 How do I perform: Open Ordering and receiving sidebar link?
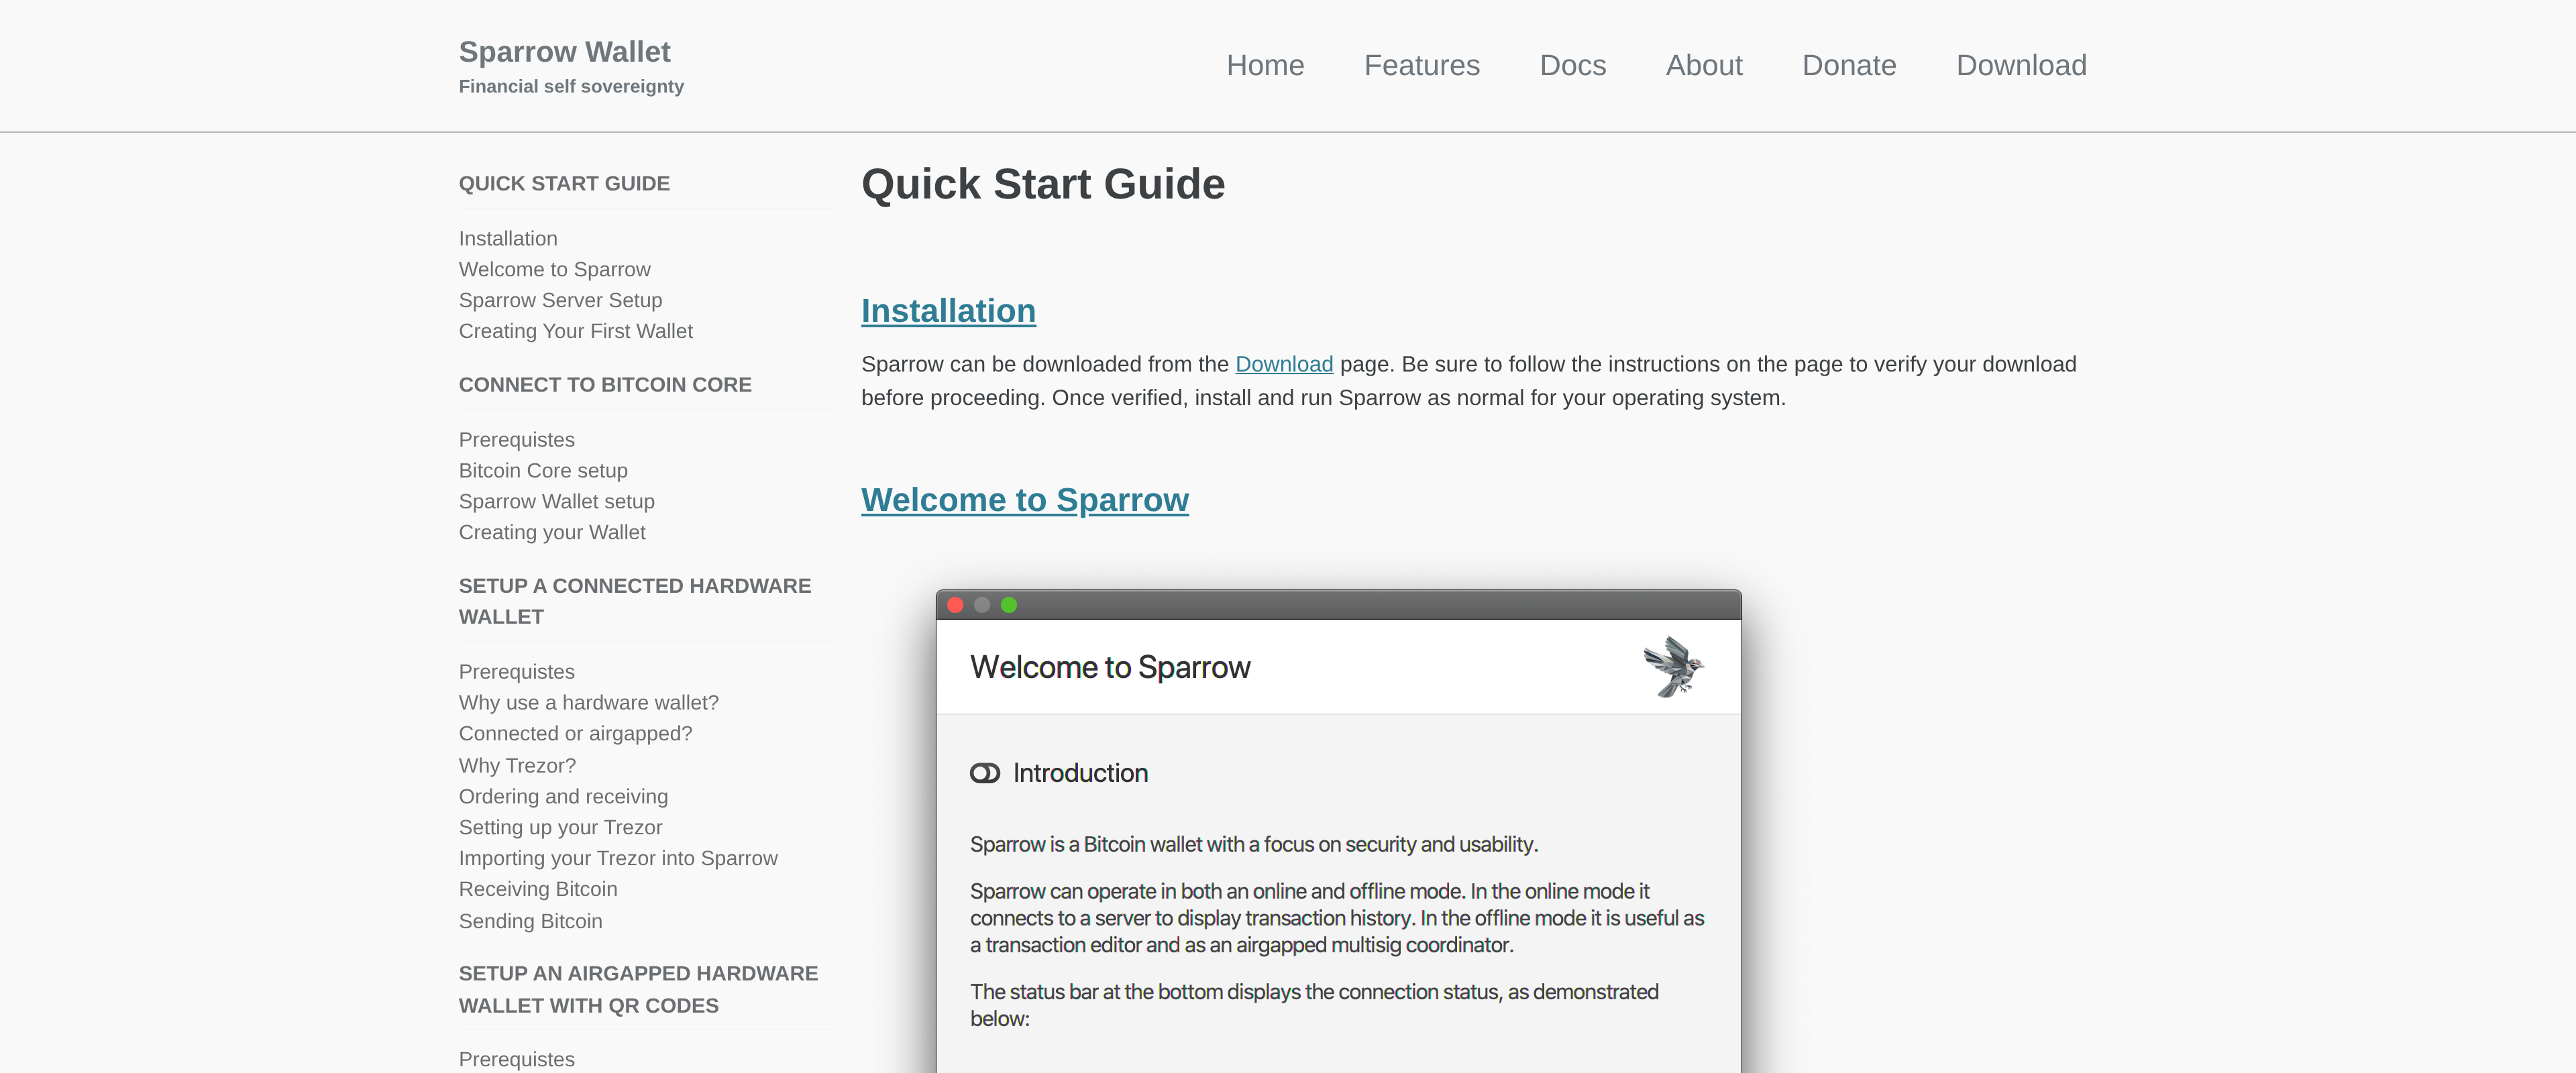pos(563,797)
